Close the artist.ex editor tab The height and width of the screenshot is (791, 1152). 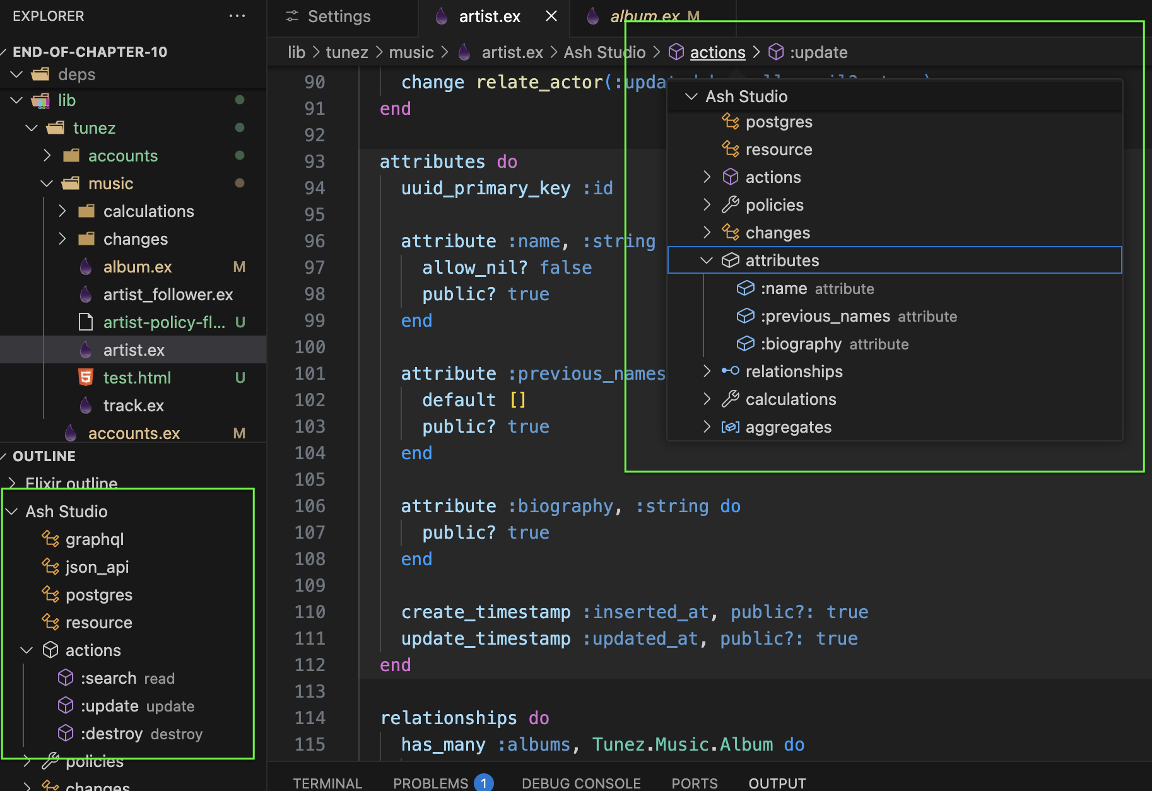[551, 16]
